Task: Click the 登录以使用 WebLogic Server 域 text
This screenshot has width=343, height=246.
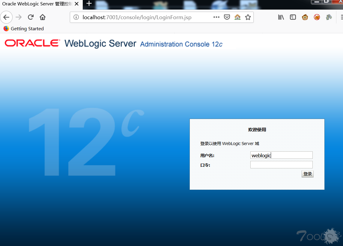Action: click(x=230, y=144)
